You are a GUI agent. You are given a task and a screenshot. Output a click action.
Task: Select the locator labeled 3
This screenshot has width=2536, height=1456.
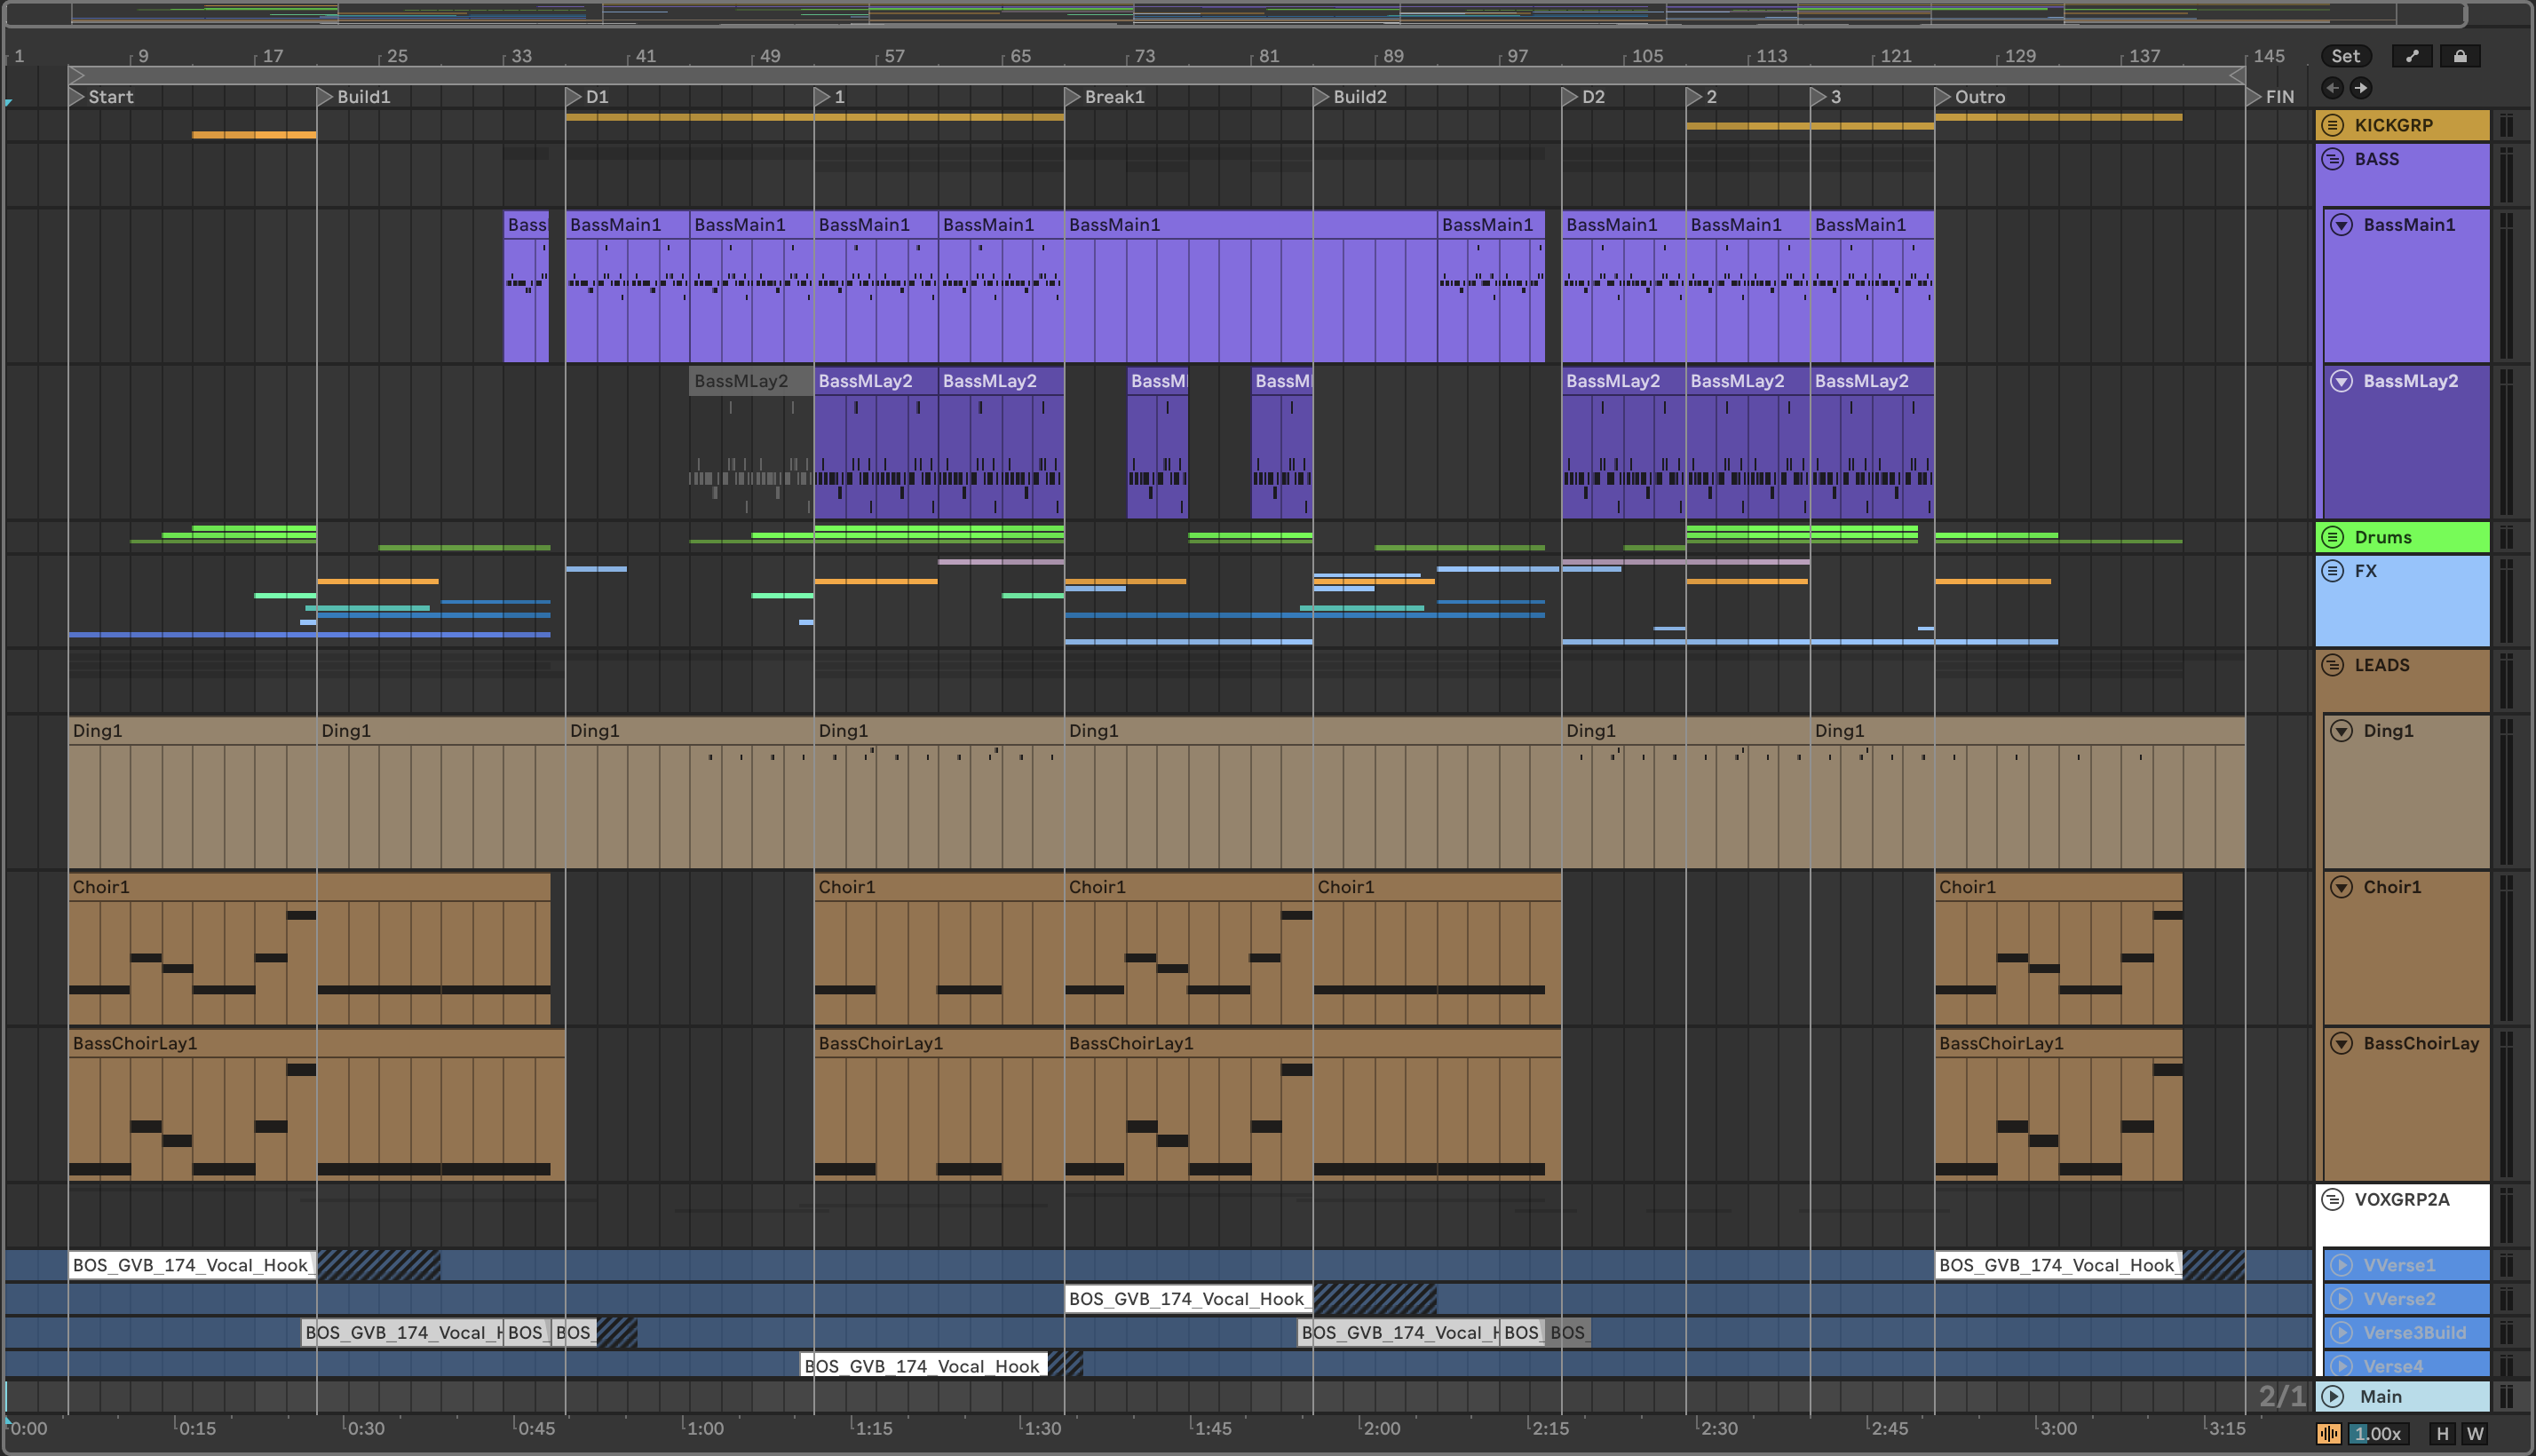tap(1826, 97)
